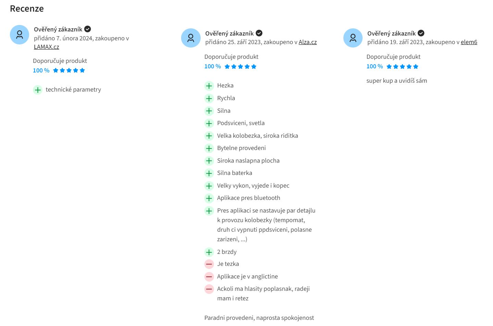Click the plus icon beside 'Silna baterka'
Image resolution: width=493 pixels, height=326 pixels.
(209, 173)
